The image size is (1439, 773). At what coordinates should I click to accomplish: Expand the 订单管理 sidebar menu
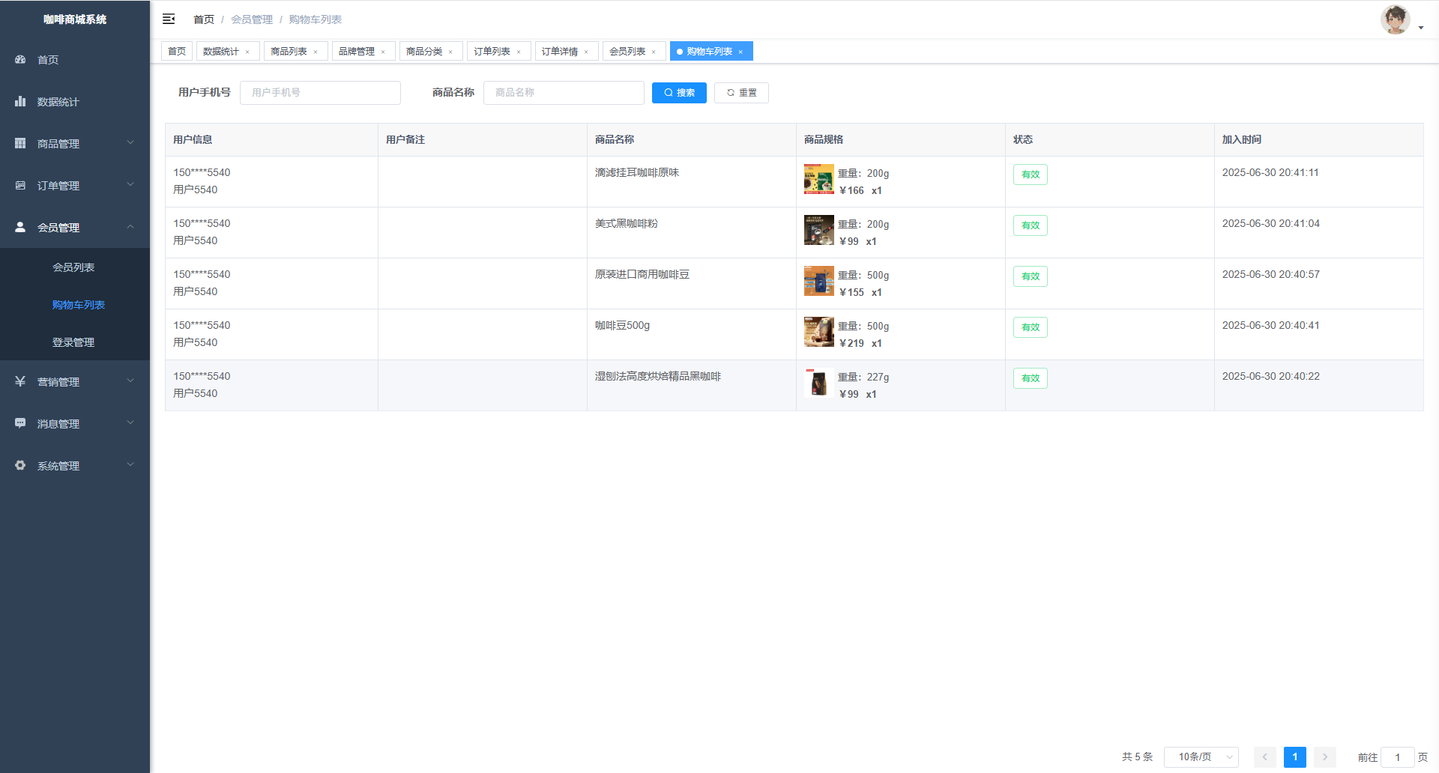pyautogui.click(x=75, y=185)
